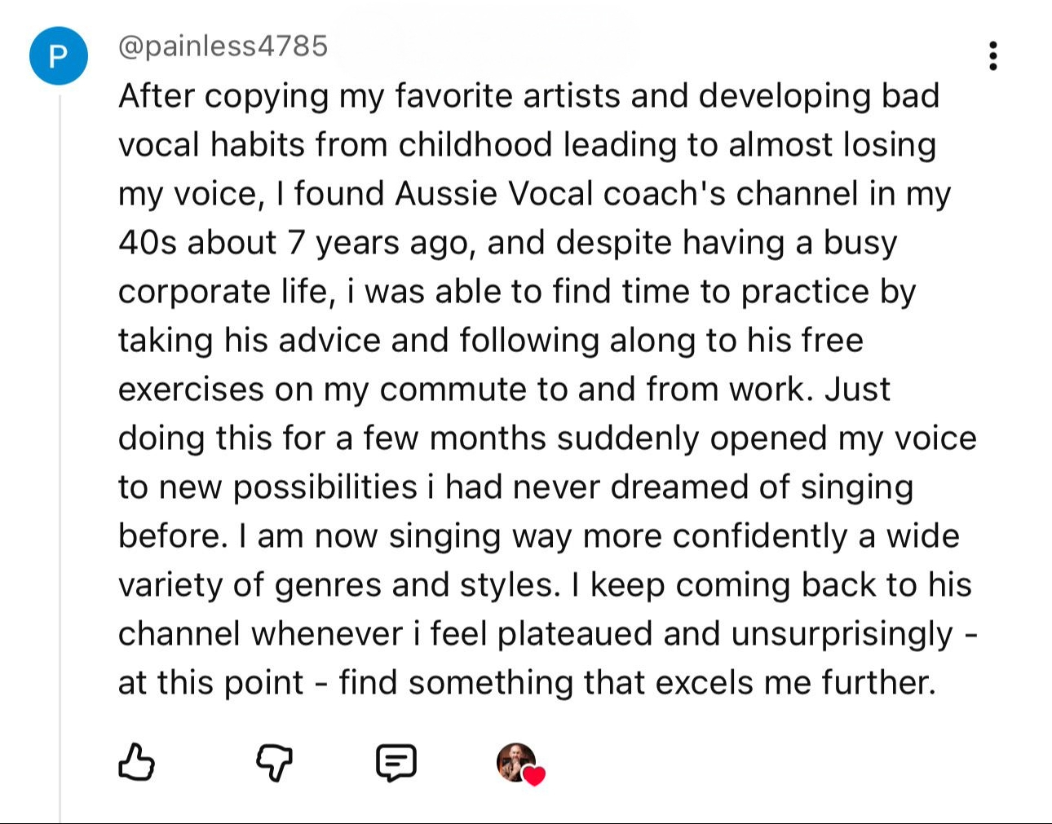This screenshot has width=1052, height=824.
Task: Click the blue "P" profile avatar
Action: tap(58, 56)
